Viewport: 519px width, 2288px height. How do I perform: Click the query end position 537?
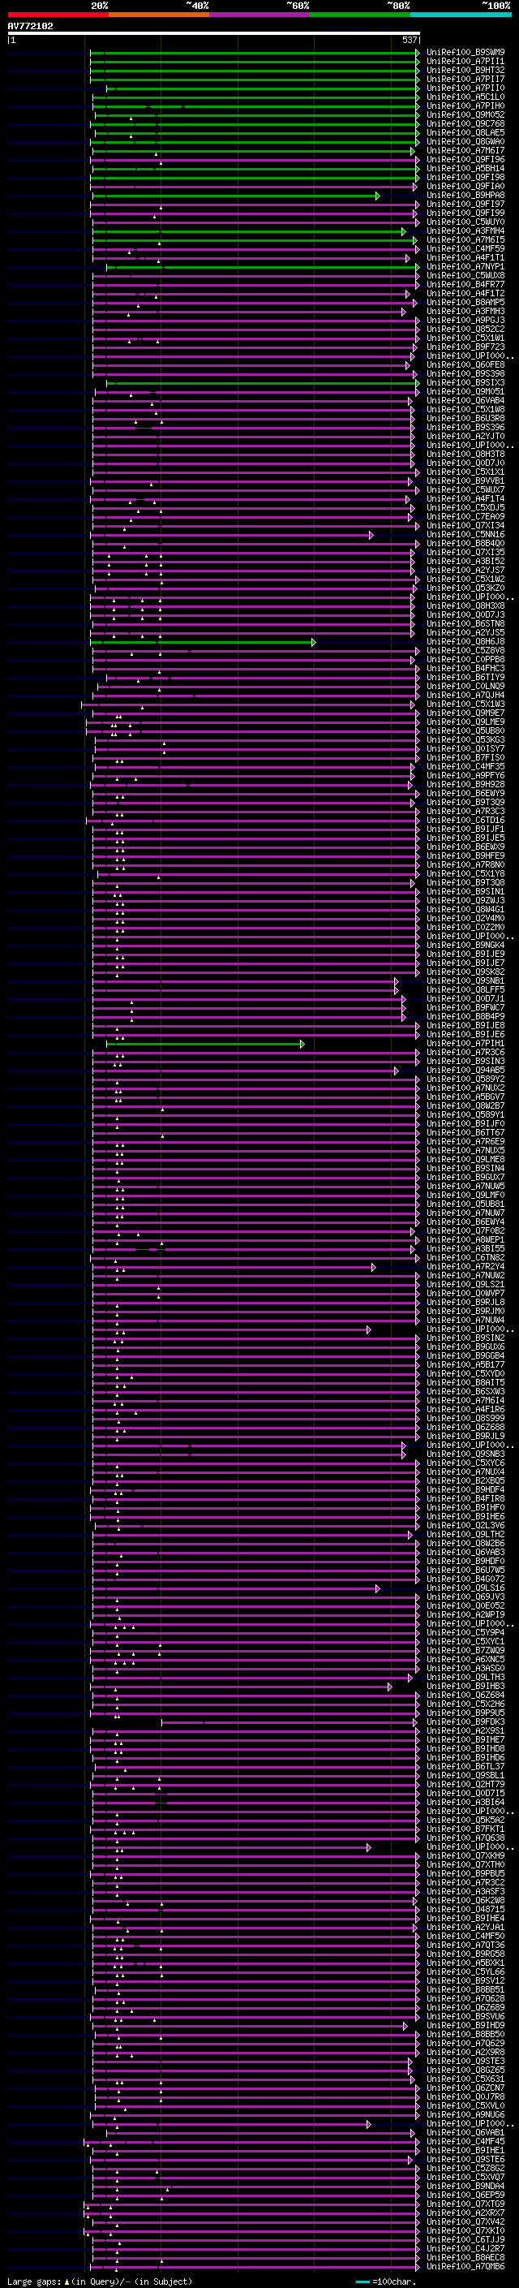(x=410, y=40)
